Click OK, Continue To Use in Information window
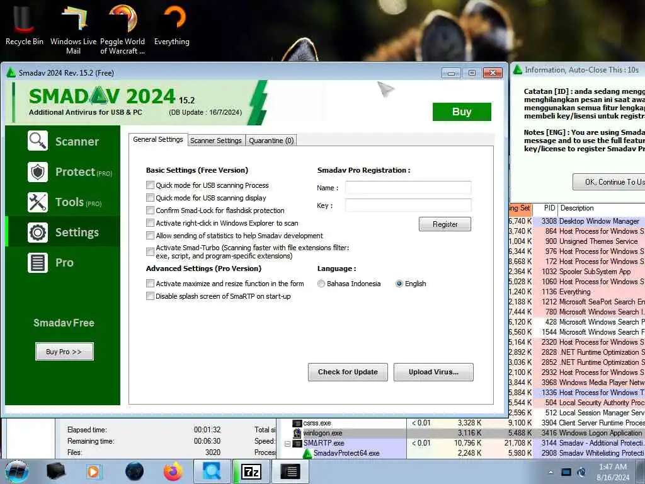645x484 pixels. click(x=609, y=182)
